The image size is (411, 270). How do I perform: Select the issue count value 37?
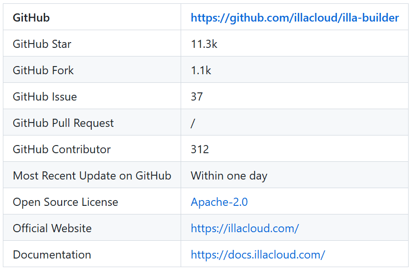(196, 97)
